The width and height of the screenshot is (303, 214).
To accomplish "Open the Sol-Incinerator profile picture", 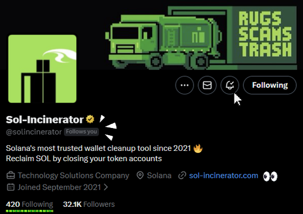I will 43,69.
